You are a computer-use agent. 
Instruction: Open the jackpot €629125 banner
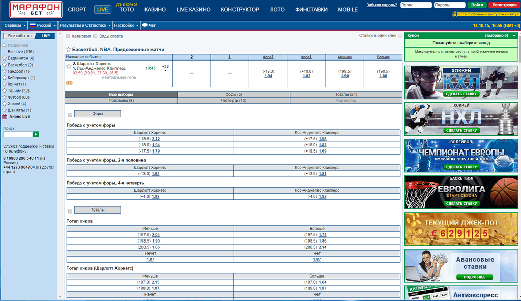pos(461,229)
